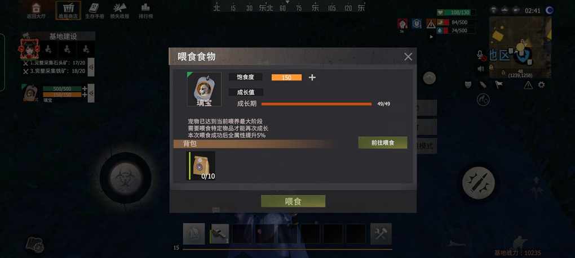Open the 排行榜 leaderboard icon
Screen dimensions: 575x258
(145, 10)
